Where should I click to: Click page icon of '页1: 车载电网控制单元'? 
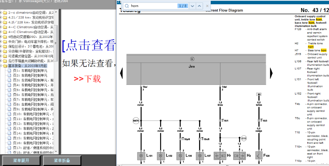point(10,71)
